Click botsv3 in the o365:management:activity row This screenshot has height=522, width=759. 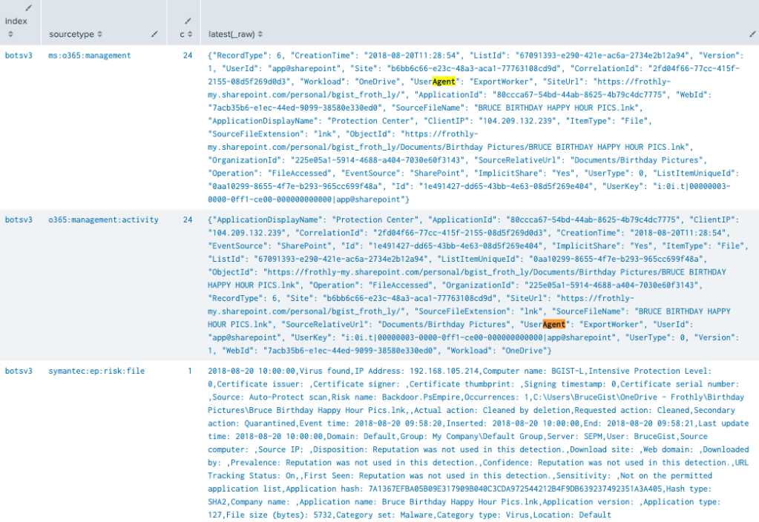coord(19,220)
